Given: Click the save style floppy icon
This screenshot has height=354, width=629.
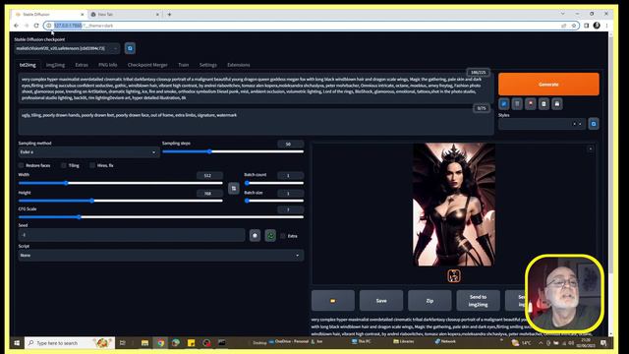Looking at the screenshot, I should click(x=557, y=104).
